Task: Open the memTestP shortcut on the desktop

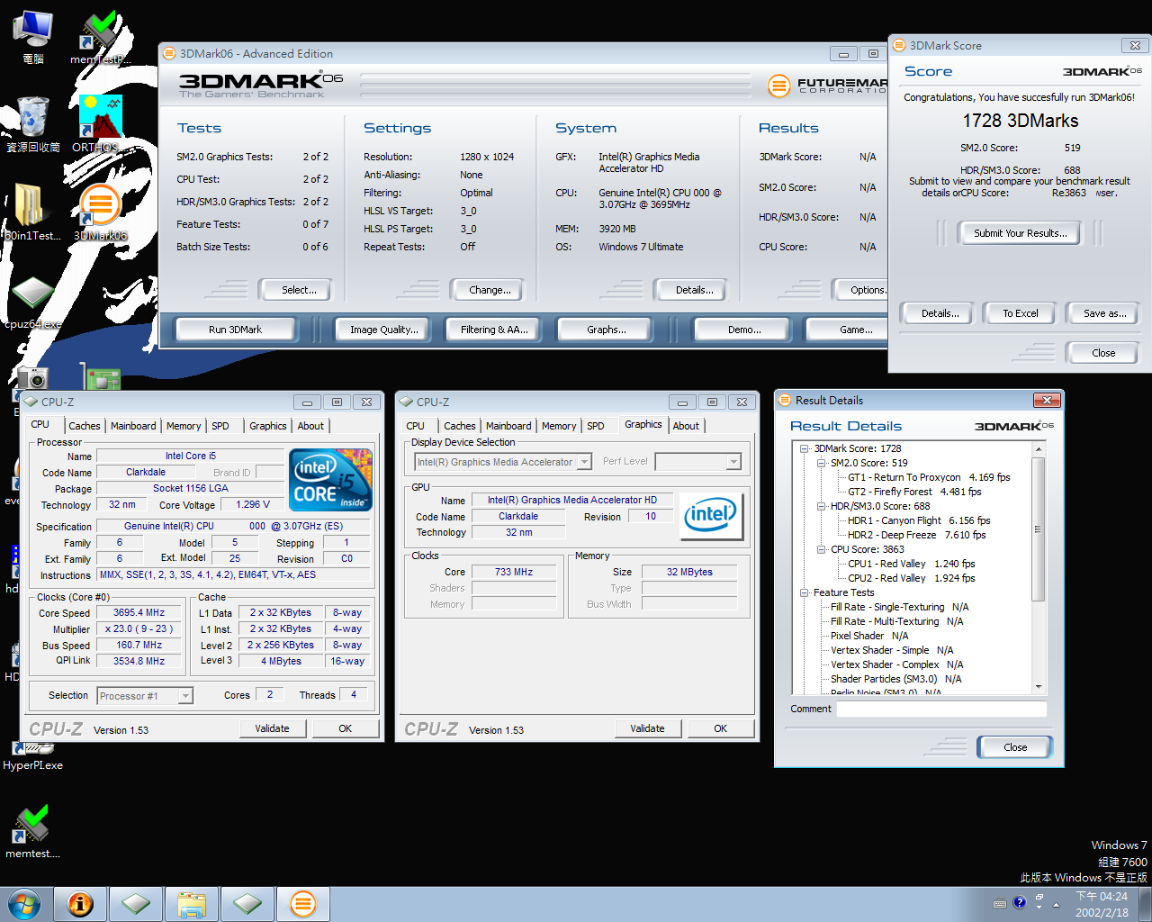Action: tap(100, 37)
